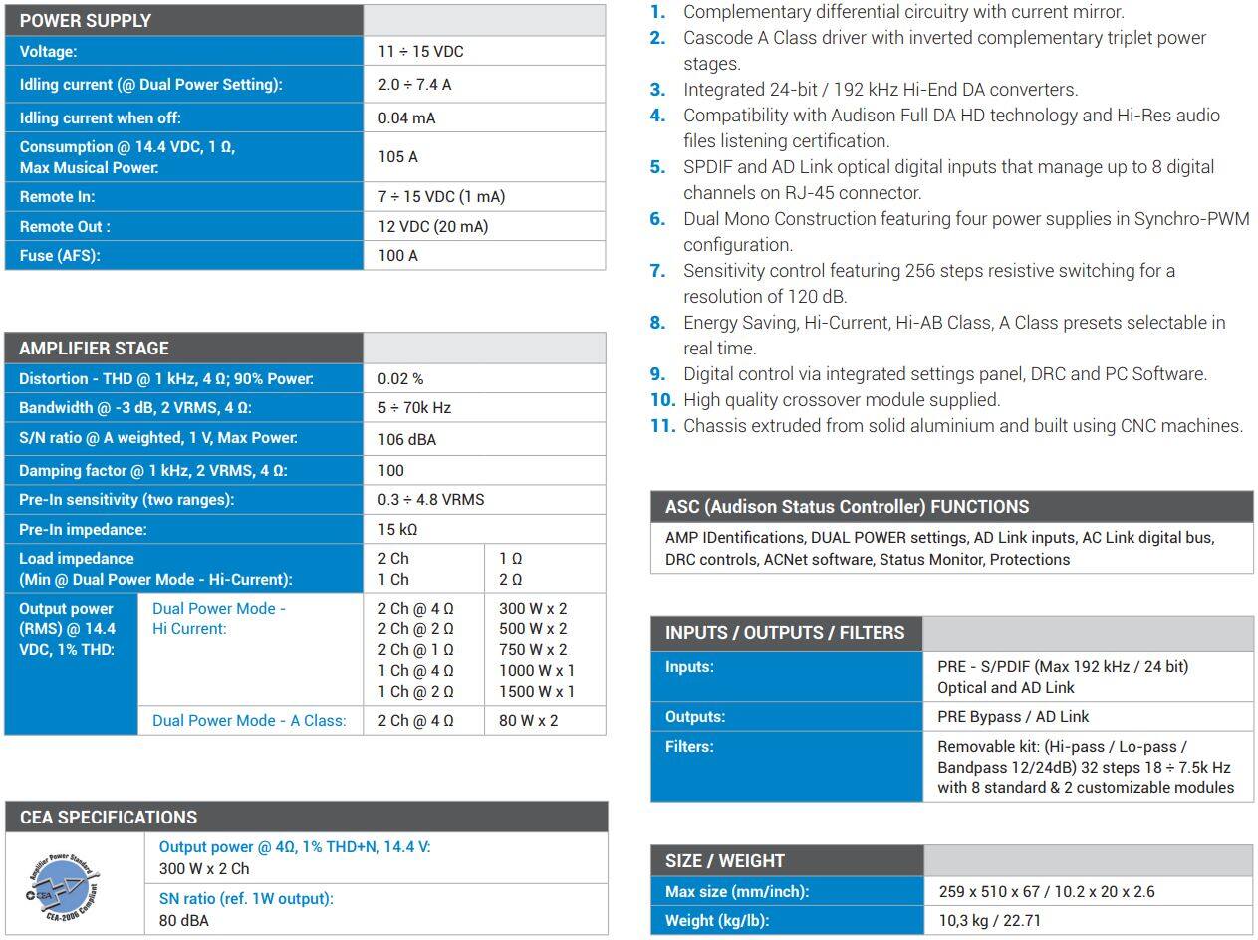Click the "2 Ch @ 1 Ω" configuration
Screen dimensions: 1258x940
tap(415, 649)
